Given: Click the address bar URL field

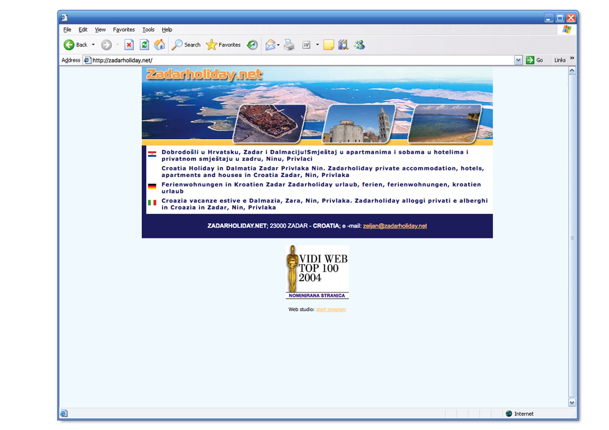Looking at the screenshot, I should [302, 60].
